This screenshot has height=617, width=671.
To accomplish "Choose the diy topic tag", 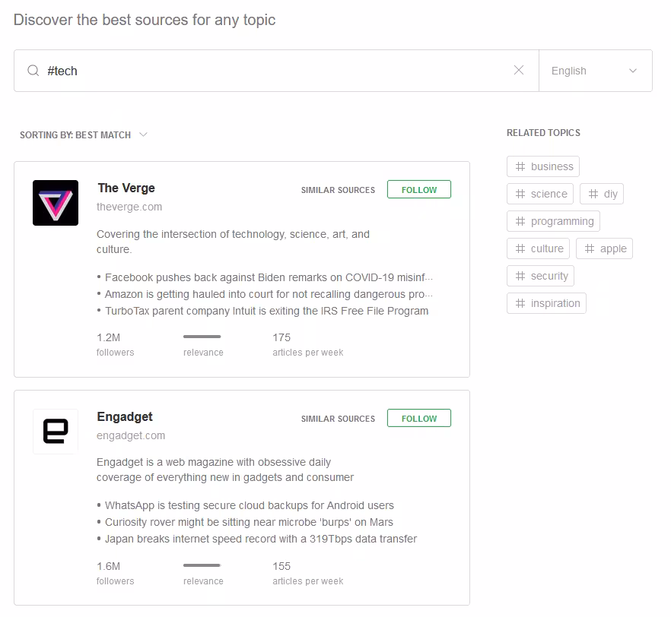I will click(602, 194).
